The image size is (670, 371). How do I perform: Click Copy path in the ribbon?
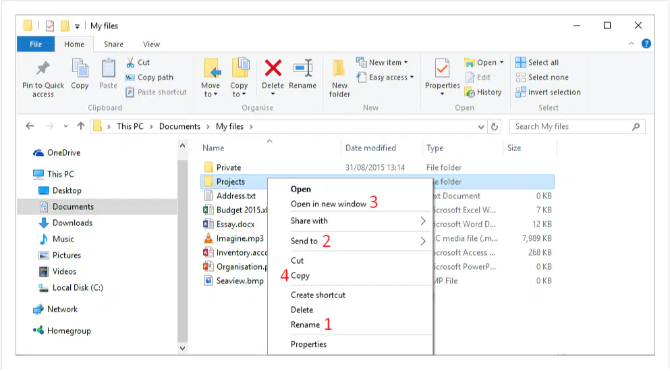(x=149, y=78)
